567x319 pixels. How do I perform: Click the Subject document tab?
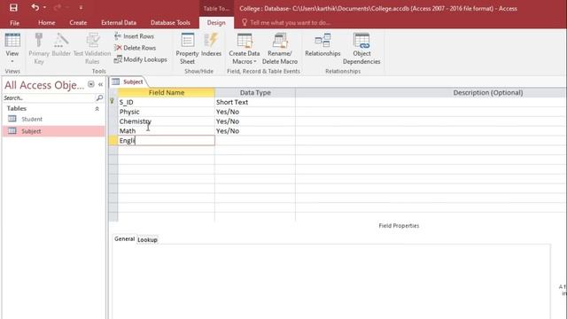(x=128, y=82)
